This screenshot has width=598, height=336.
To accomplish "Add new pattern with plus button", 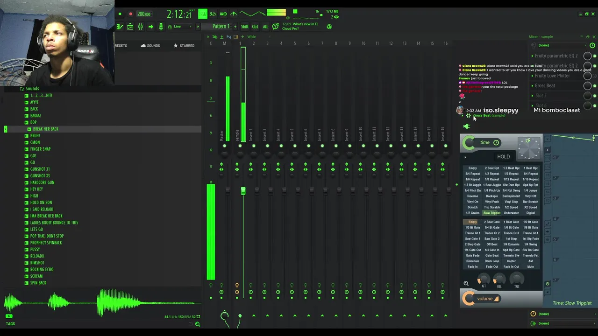I will tap(235, 27).
